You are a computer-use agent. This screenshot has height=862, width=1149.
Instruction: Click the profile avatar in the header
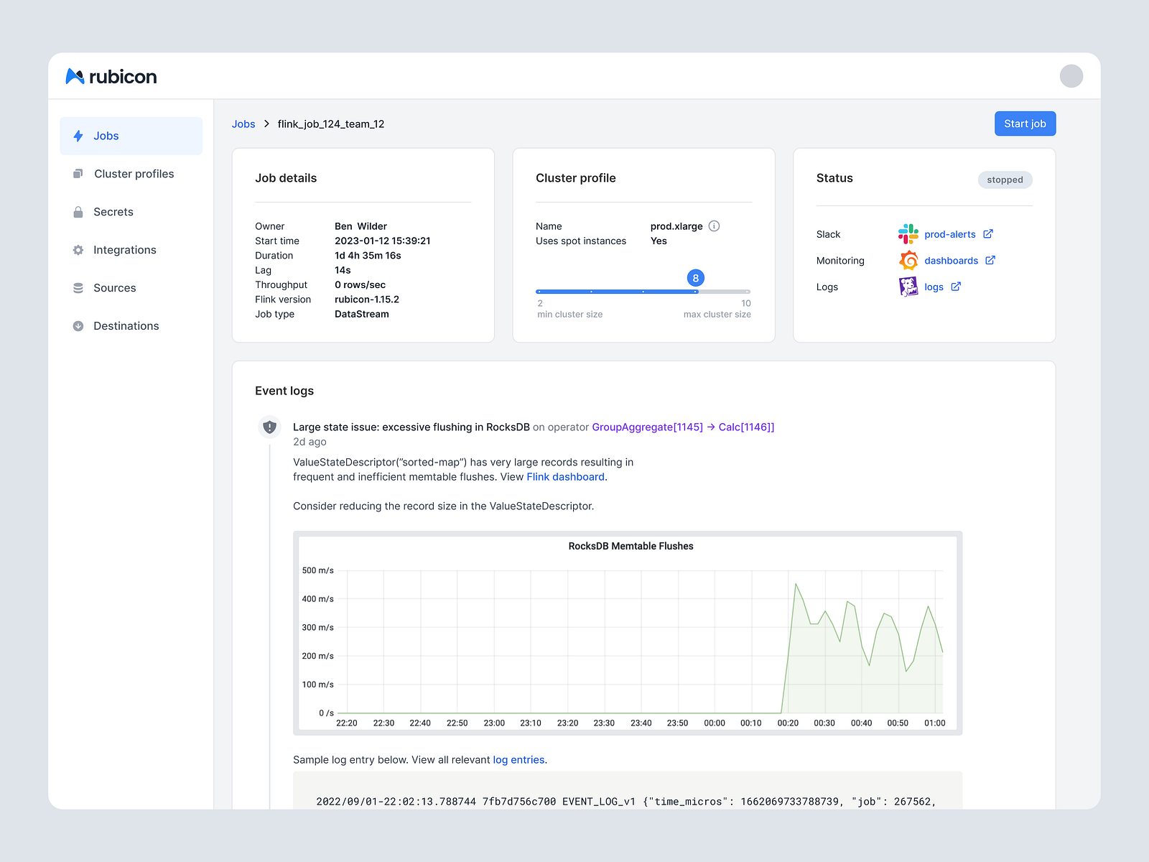click(1071, 75)
